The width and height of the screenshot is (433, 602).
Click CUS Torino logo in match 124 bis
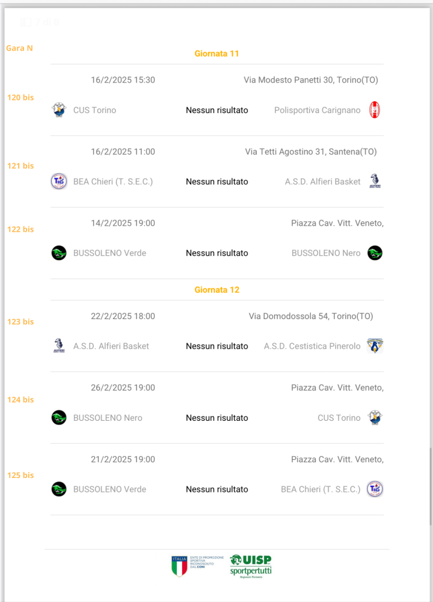pos(375,418)
